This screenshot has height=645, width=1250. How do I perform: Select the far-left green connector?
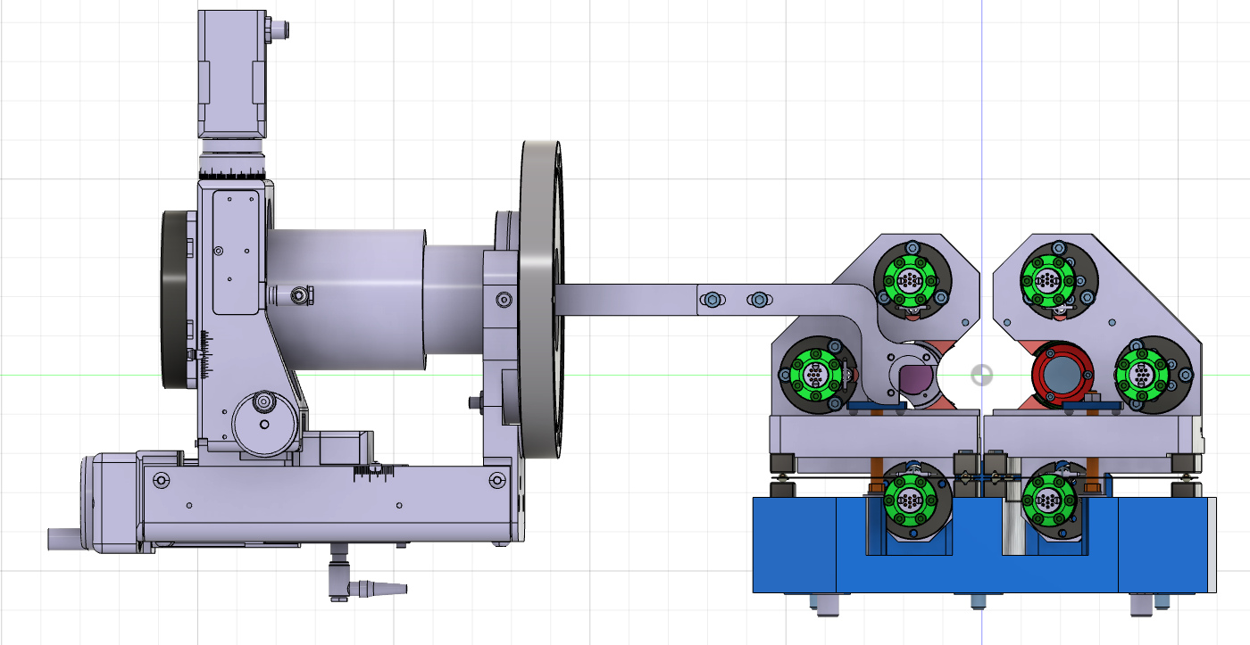(814, 375)
